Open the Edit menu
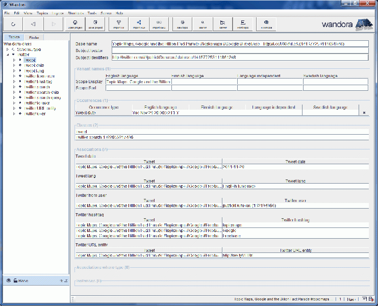 pos(17,13)
